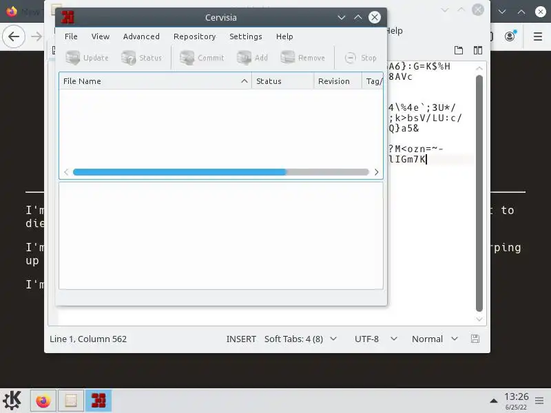Minimize the Firefox window

point(502,12)
